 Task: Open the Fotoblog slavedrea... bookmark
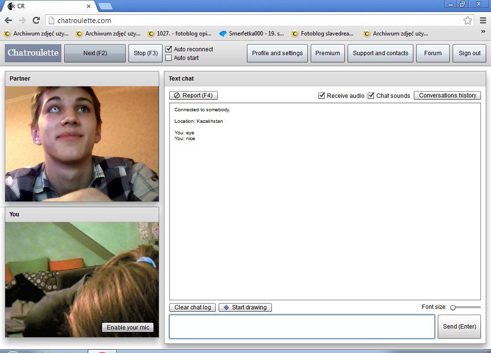(323, 34)
